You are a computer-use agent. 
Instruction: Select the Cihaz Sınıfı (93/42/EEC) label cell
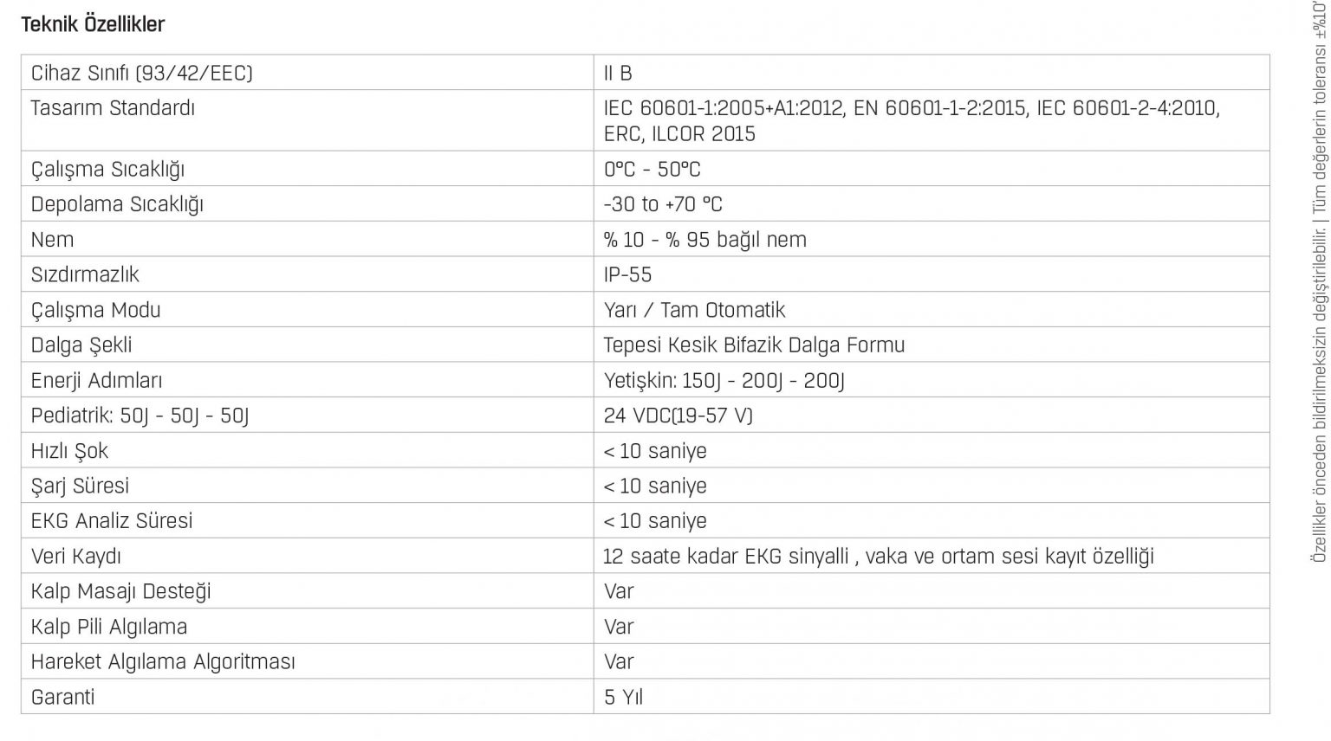click(308, 73)
